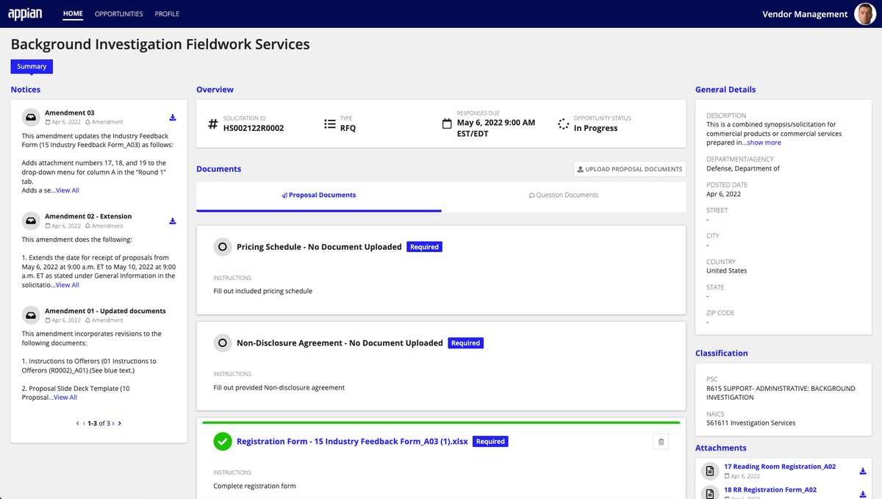The width and height of the screenshot is (882, 499).
Task: Open the HOME navigation item
Action: pyautogui.click(x=73, y=14)
